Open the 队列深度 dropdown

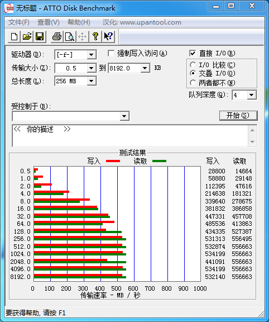tap(252, 95)
